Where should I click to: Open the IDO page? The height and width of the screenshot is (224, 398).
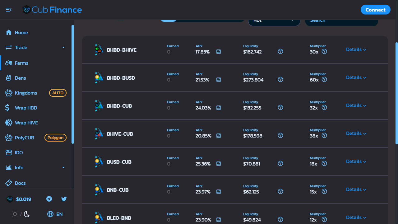point(36,153)
